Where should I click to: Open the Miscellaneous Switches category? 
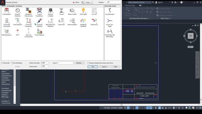point(50,22)
